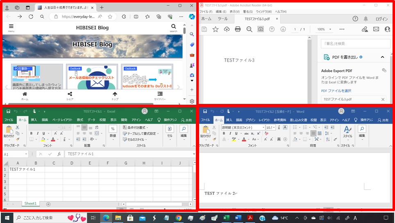Toggle italic in Word ribbon
395x223 pixels.
click(x=230, y=133)
